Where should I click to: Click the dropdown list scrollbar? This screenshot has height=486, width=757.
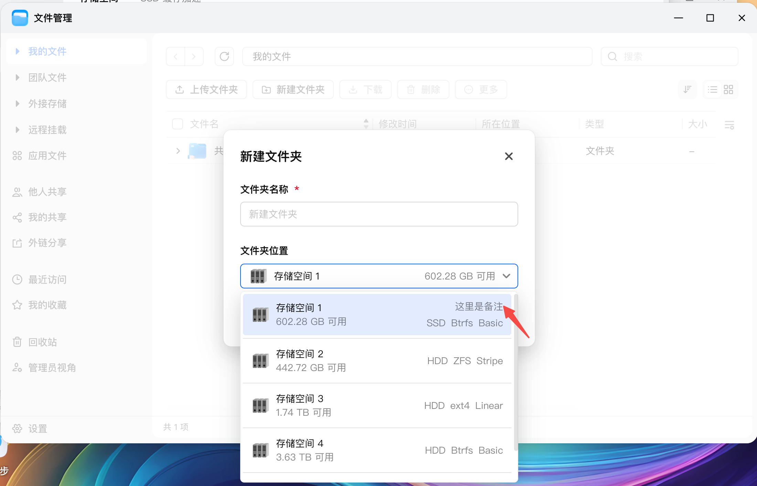click(515, 372)
